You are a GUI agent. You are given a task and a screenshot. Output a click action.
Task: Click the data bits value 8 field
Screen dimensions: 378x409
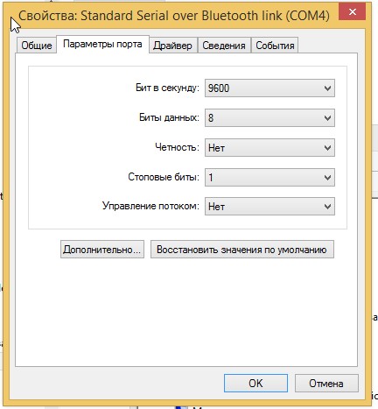click(269, 118)
